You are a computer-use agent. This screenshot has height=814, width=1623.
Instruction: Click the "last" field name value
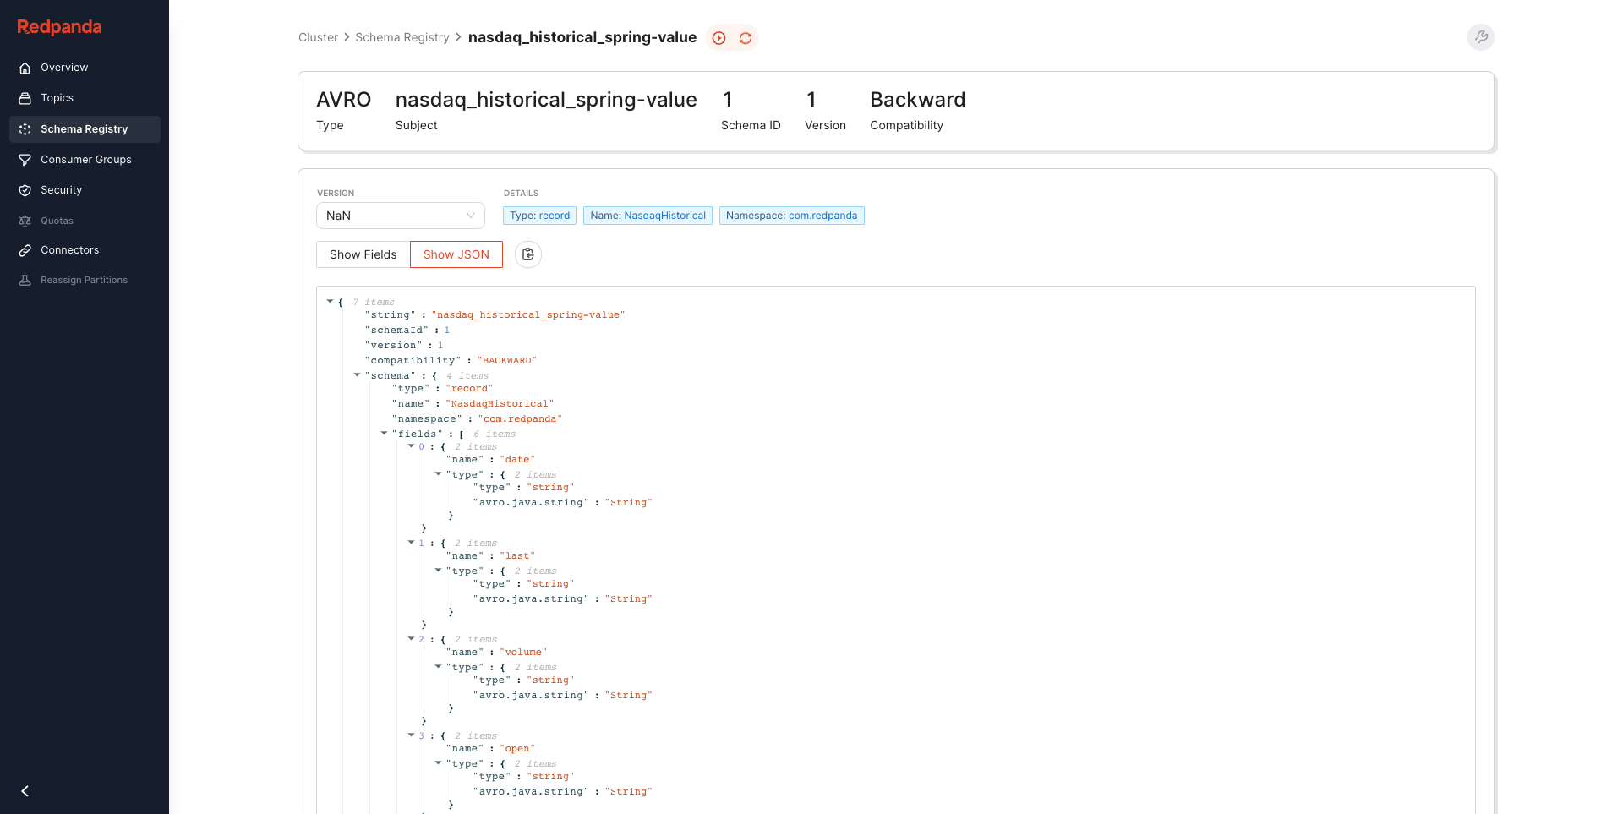click(x=517, y=556)
